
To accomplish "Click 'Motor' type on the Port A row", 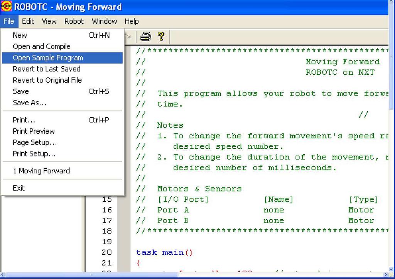I will click(361, 210).
